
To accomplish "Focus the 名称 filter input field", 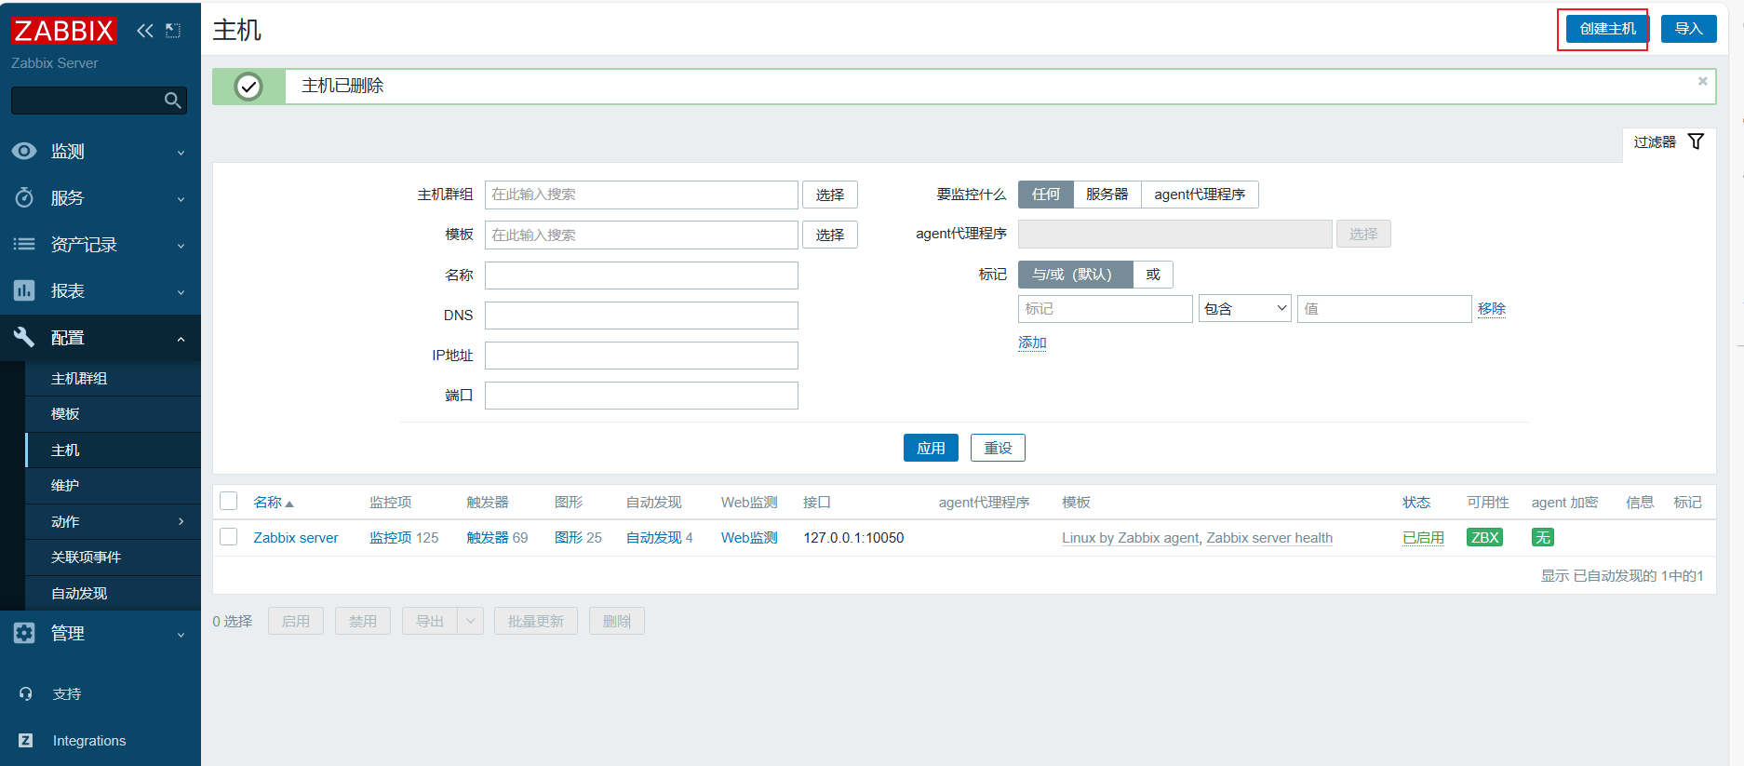I will click(x=641, y=275).
